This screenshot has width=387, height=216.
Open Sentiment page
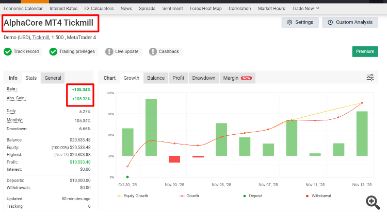[172, 8]
